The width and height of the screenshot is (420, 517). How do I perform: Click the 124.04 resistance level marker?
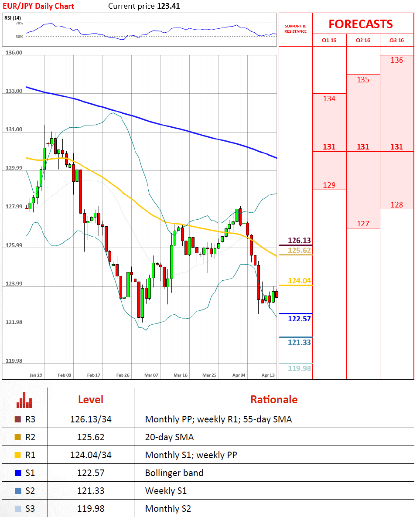coord(299,281)
